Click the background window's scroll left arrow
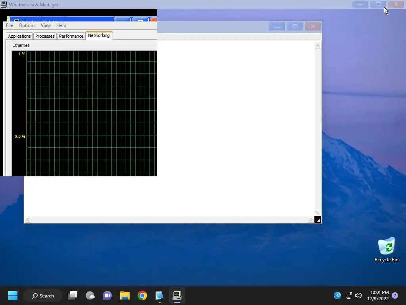Screen dimensions: 406x305 pos(28,220)
